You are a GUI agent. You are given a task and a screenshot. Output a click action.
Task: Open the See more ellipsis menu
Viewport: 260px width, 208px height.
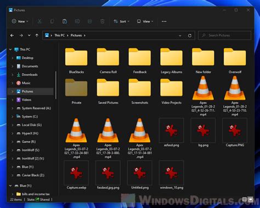point(164,21)
